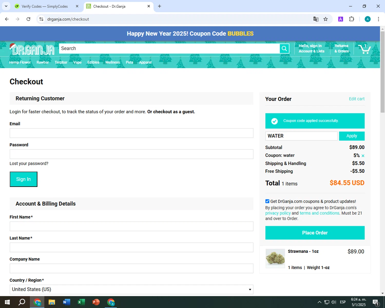Open the Vape menu
The width and height of the screenshot is (385, 308).
click(x=77, y=62)
